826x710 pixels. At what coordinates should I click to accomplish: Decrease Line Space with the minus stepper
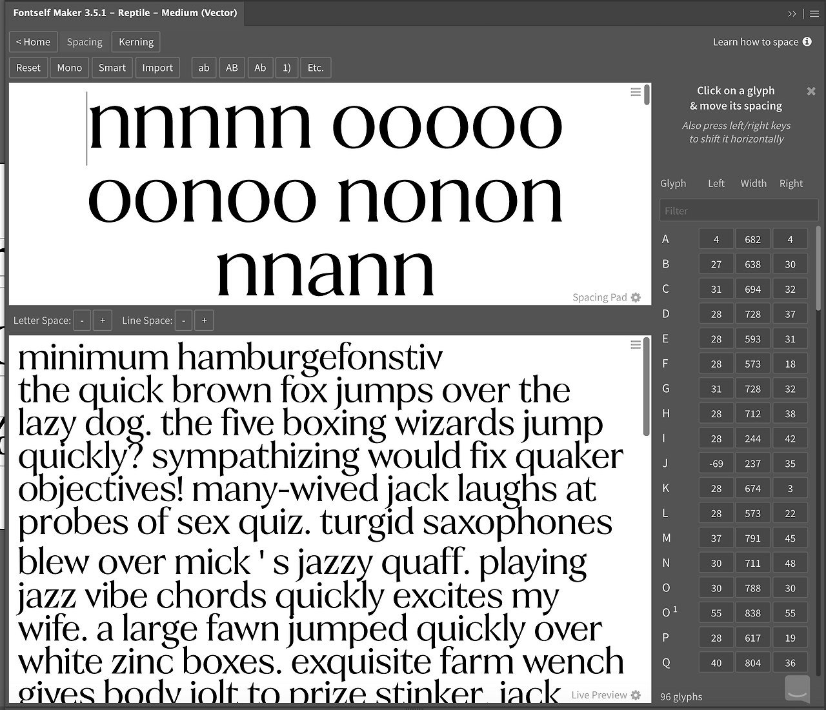point(183,320)
